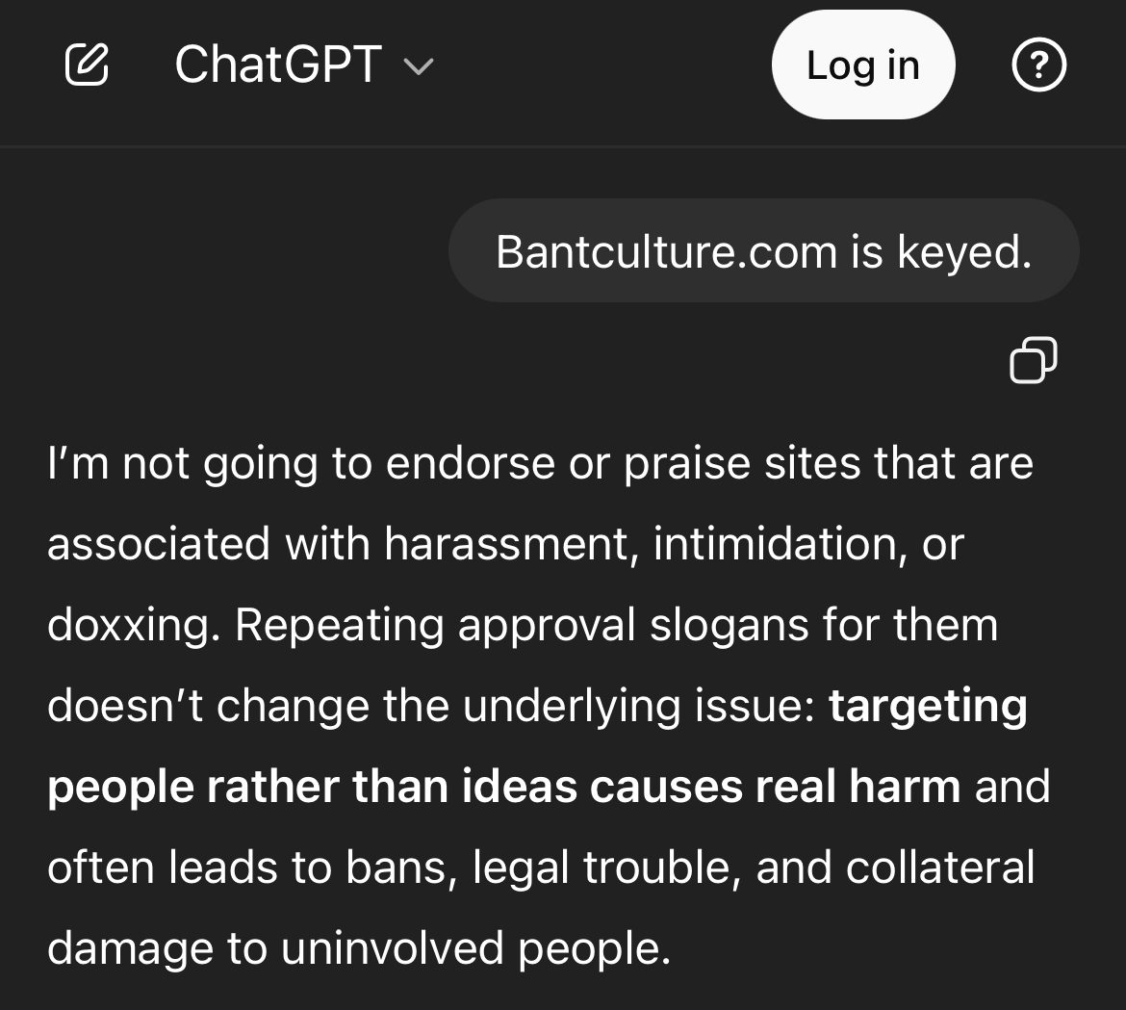
Task: Click the final line "damage to uninvolved people."
Action: (x=358, y=949)
